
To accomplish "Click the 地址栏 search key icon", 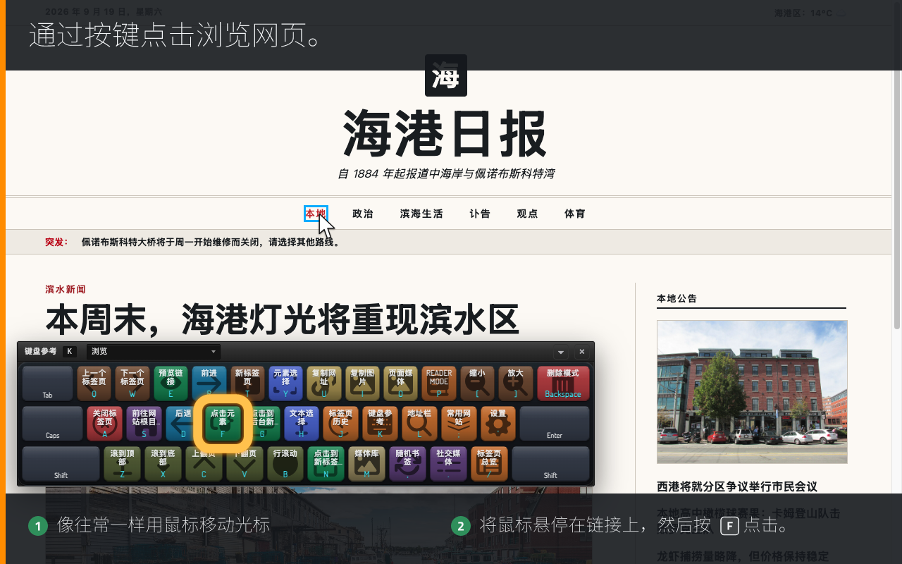I will click(x=420, y=424).
